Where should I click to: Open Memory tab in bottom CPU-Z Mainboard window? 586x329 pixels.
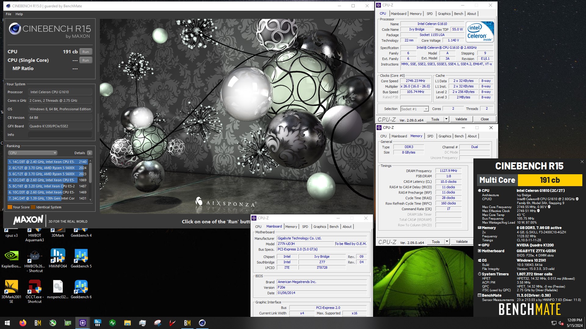(291, 227)
